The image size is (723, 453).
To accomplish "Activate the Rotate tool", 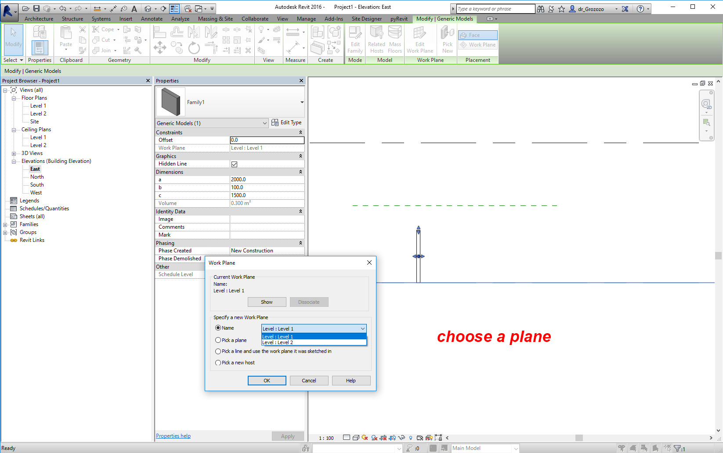I will click(194, 47).
